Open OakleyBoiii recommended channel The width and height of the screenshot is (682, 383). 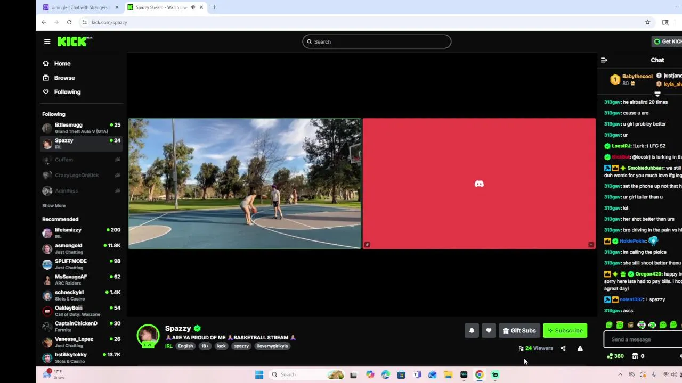coord(82,311)
